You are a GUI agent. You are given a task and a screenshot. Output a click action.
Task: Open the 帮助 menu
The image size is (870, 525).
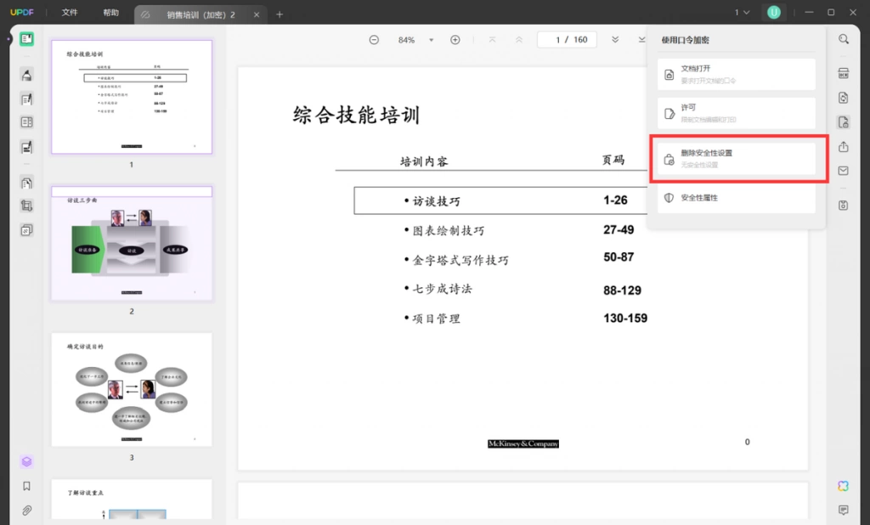[x=111, y=12]
